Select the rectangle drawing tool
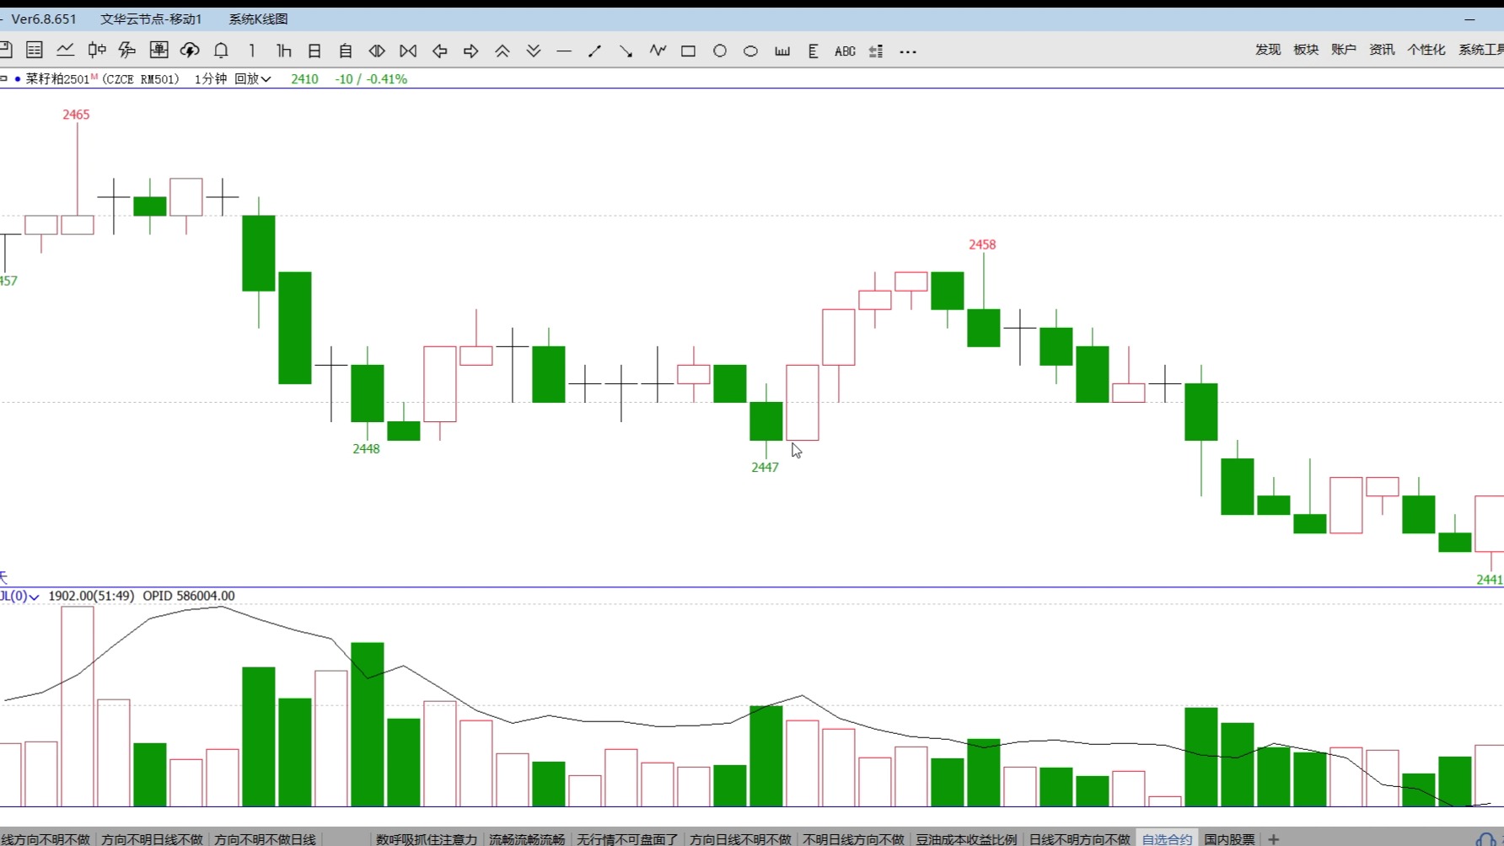Screen dimensions: 1504x846 tap(688, 51)
